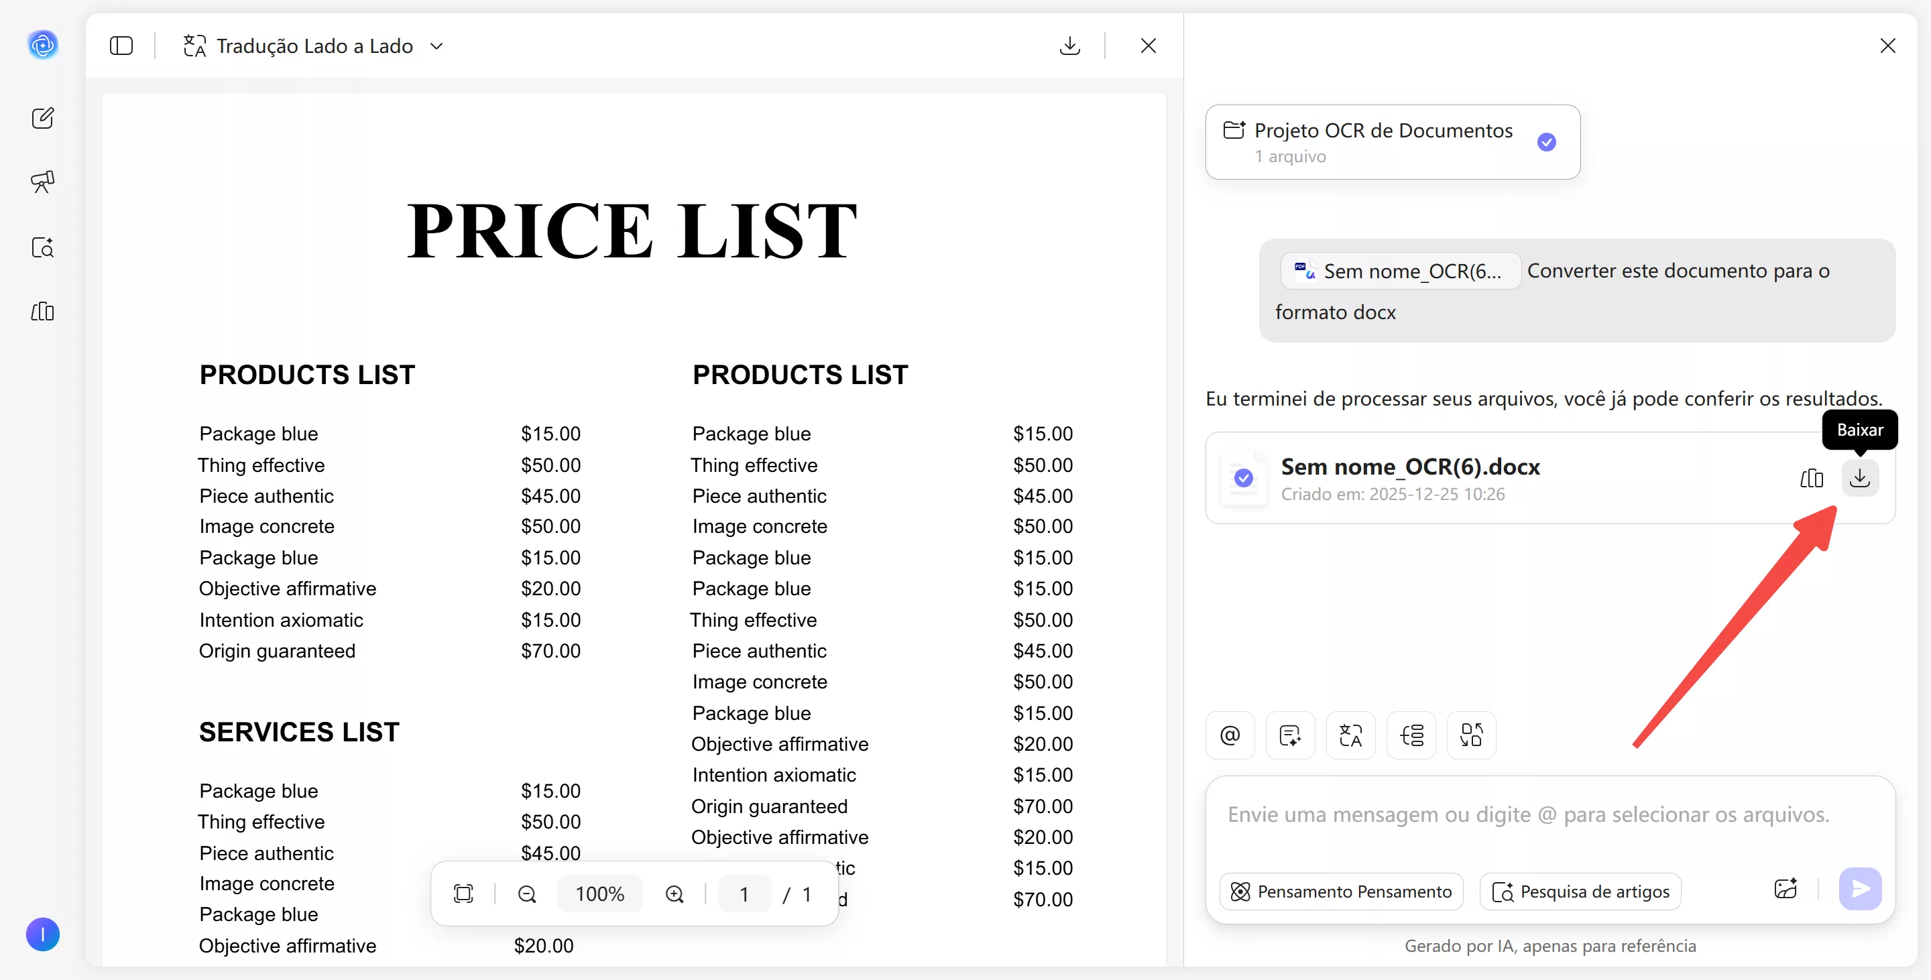Toggle the Projeto OCR de Documentos checkmark
This screenshot has width=1931, height=980.
coord(1545,141)
